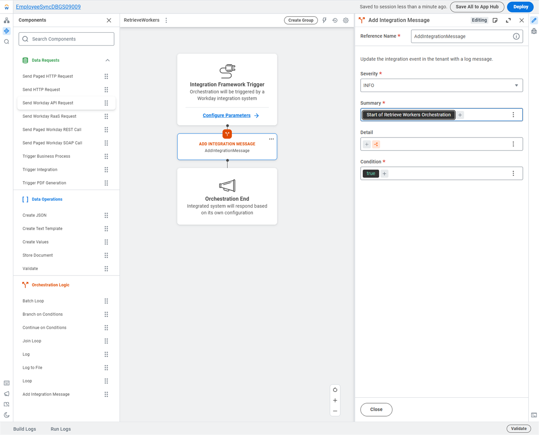Viewport: 539px width, 435px height.
Task: Click drag handle for Join Loop
Action: (x=106, y=341)
